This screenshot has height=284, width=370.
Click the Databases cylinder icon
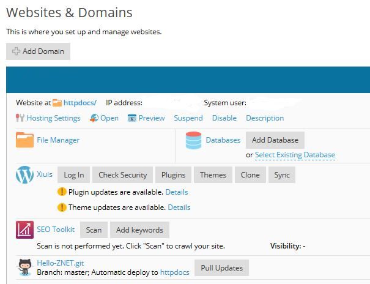193,140
